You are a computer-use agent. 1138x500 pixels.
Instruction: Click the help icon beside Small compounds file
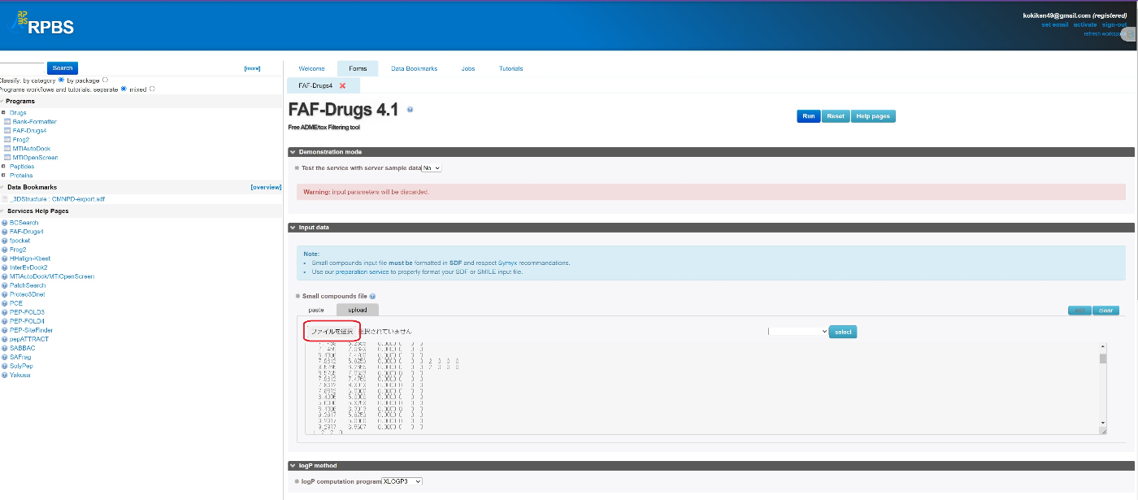[x=372, y=297]
